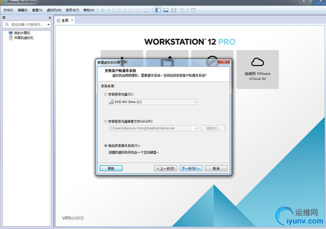326x229 pixels.
Task: Toggle the thumbnail bar toolbar icon
Action: pos(166,10)
